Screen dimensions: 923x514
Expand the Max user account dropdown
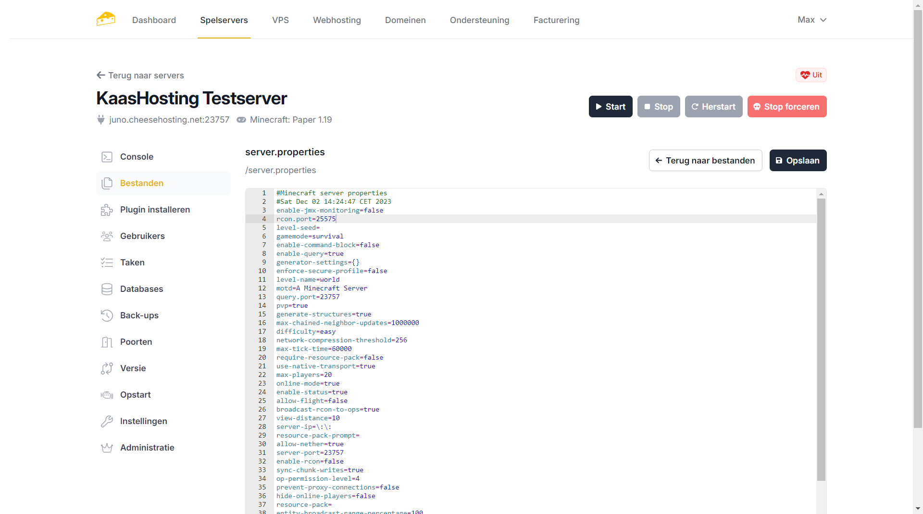pos(811,20)
